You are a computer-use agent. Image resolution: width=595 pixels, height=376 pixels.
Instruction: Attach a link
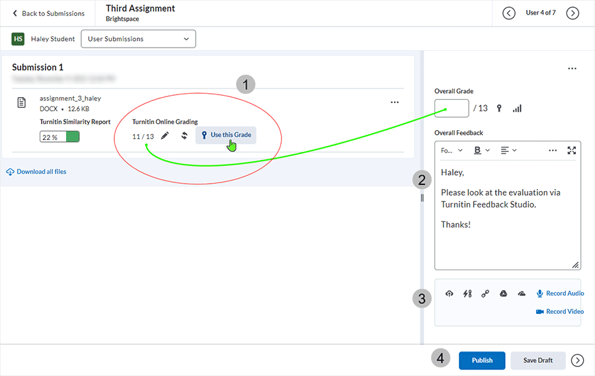click(x=485, y=293)
